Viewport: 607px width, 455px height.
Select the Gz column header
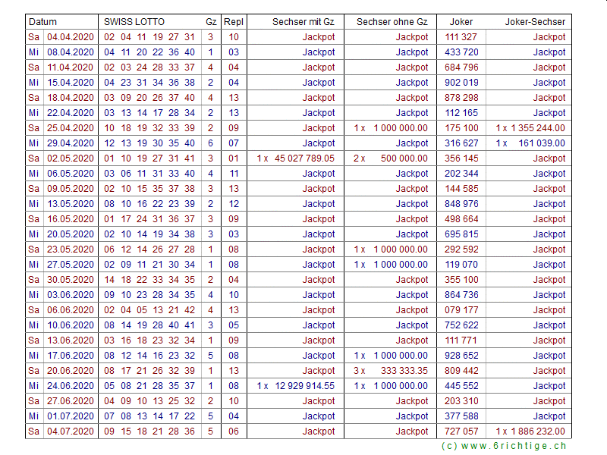[x=210, y=22]
